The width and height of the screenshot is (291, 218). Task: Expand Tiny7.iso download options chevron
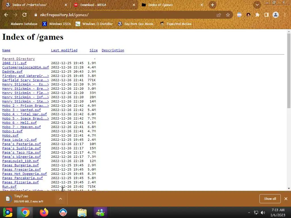coord(61,199)
